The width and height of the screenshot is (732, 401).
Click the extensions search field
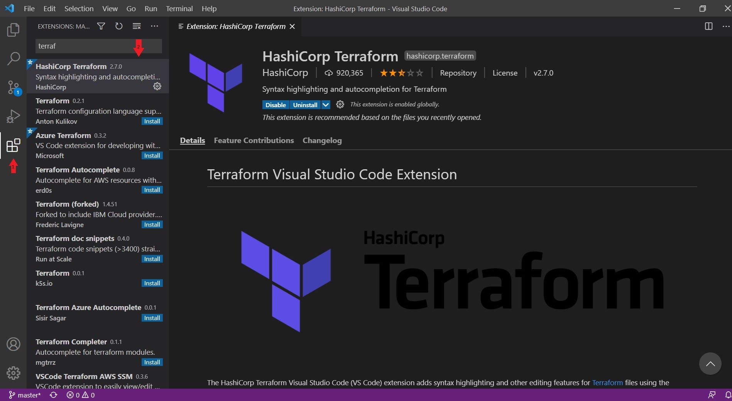(98, 46)
